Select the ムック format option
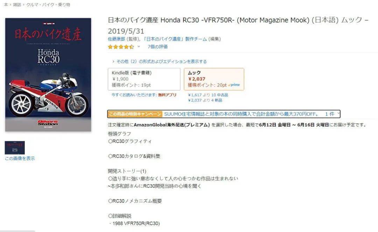The width and height of the screenshot is (378, 232). point(214,79)
